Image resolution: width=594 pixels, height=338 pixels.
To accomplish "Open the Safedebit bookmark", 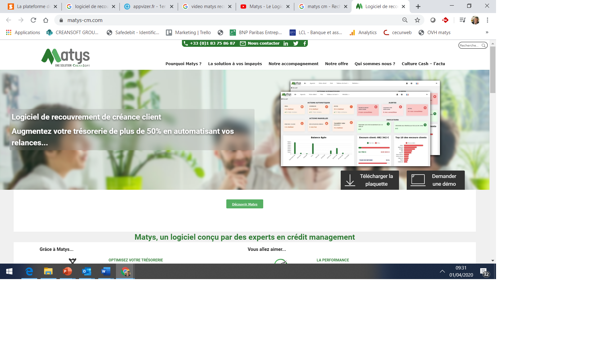I will [x=133, y=32].
